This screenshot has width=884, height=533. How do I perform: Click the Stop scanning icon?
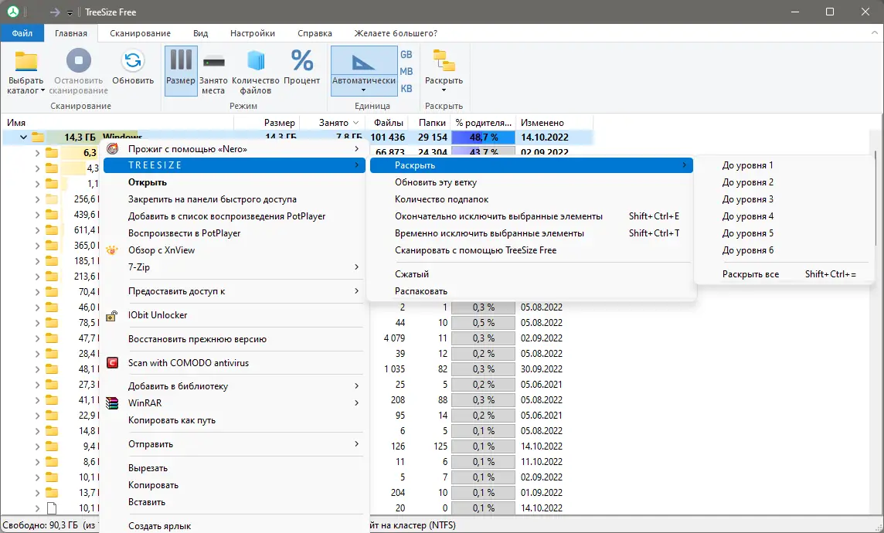[79, 62]
